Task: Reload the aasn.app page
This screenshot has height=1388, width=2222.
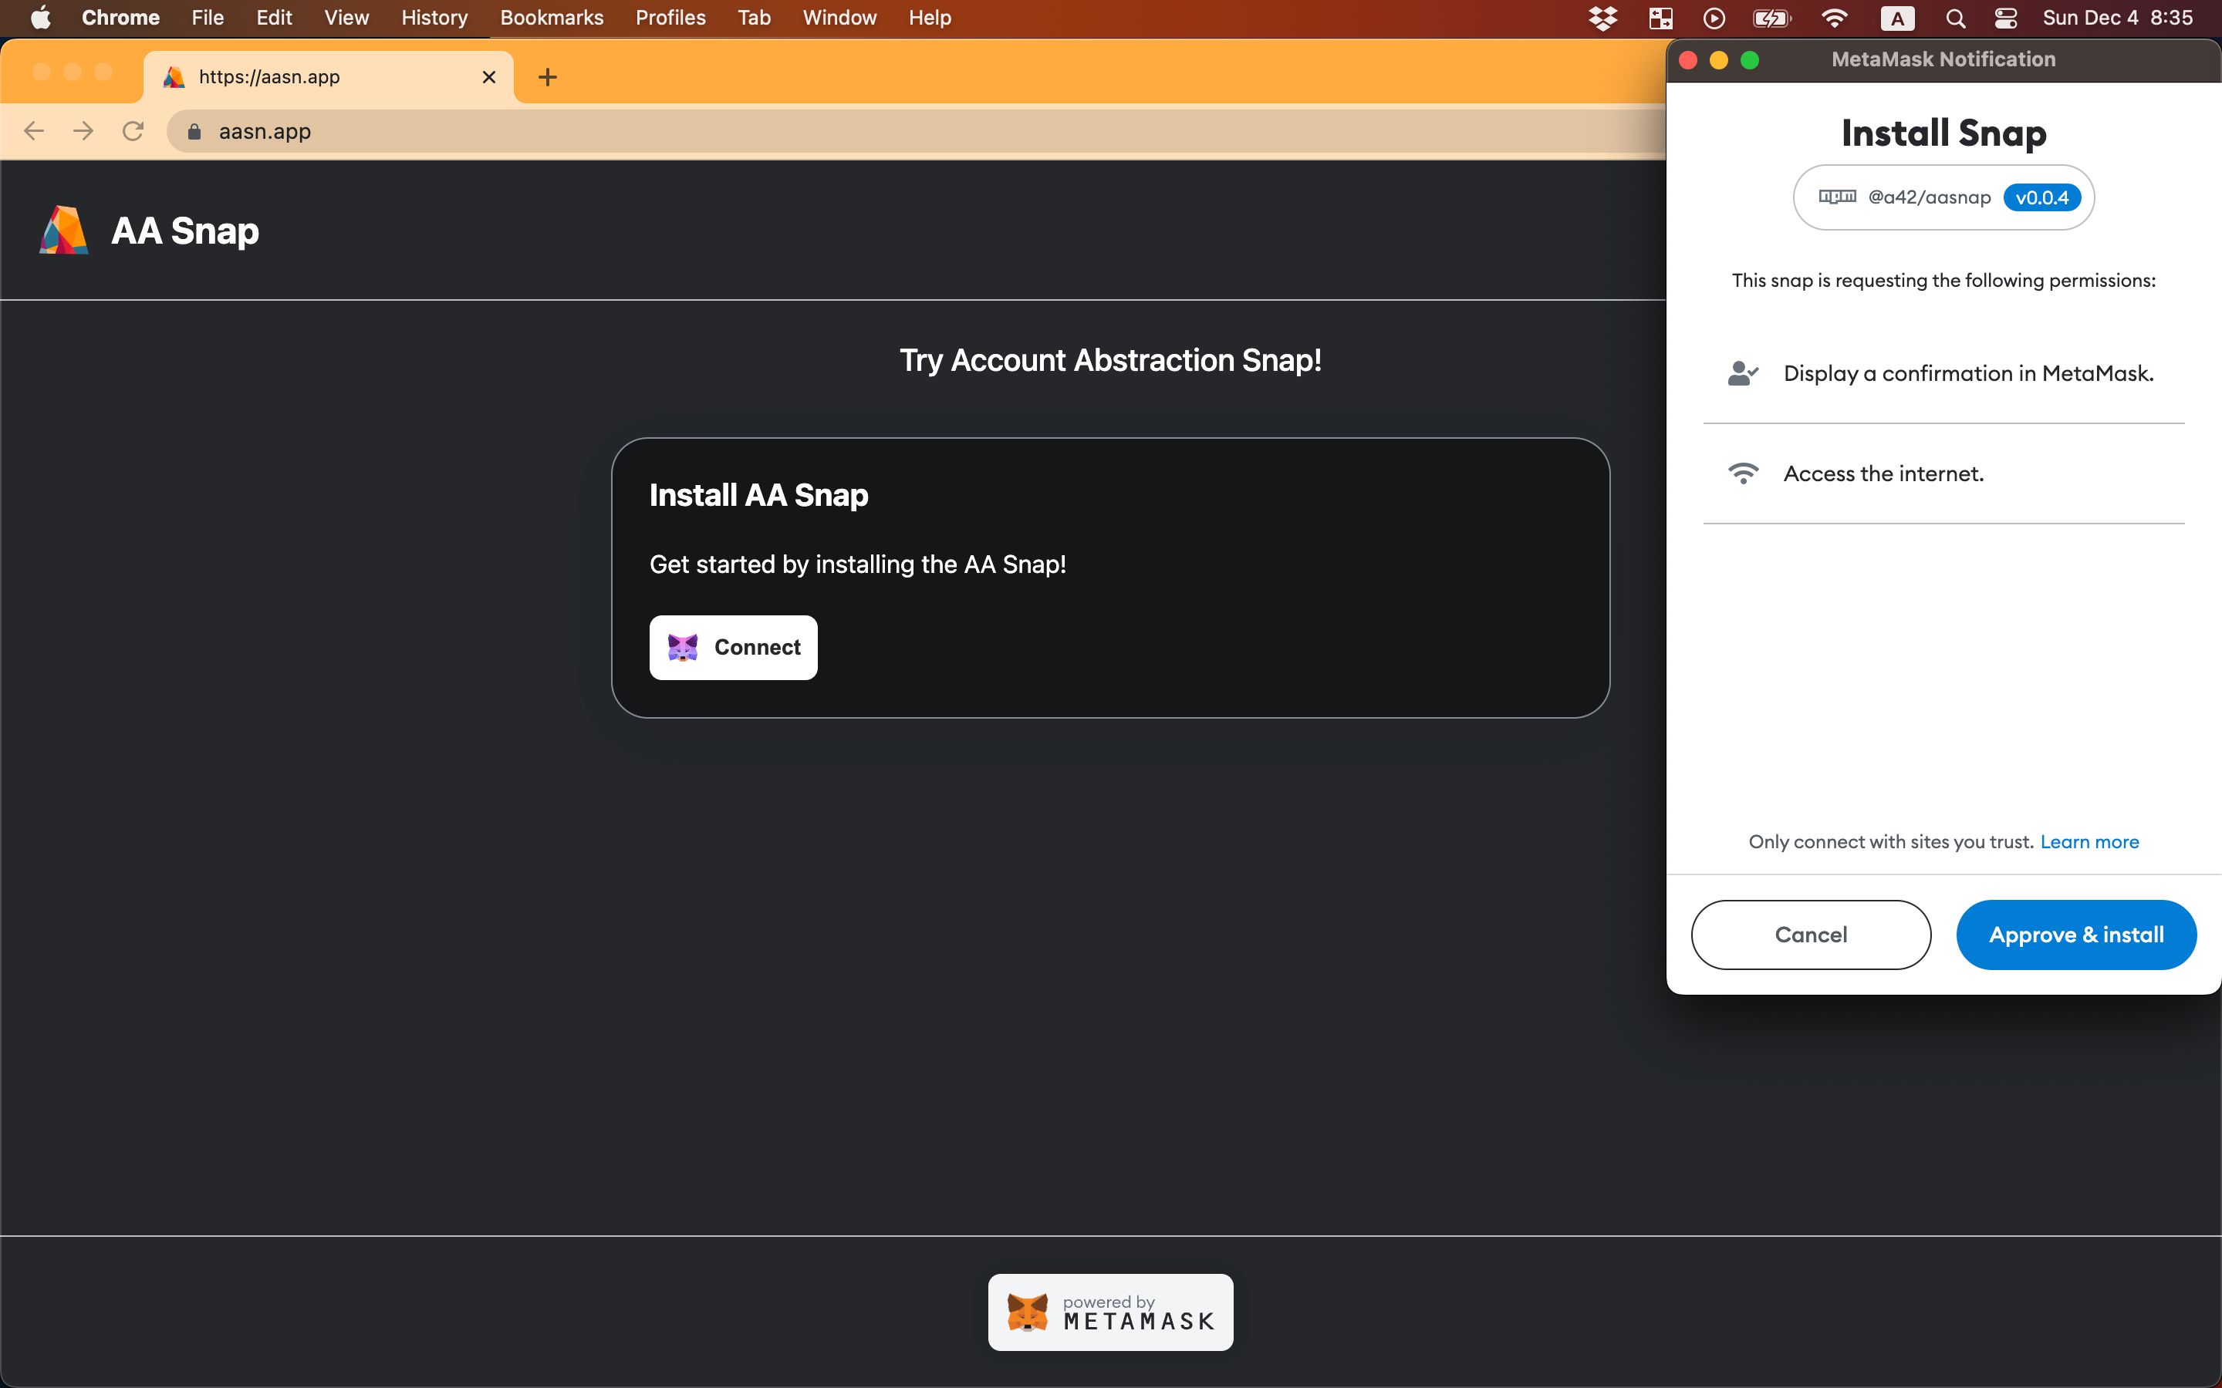Action: (x=133, y=131)
